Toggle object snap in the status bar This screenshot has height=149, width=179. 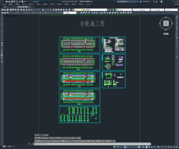tap(139, 147)
